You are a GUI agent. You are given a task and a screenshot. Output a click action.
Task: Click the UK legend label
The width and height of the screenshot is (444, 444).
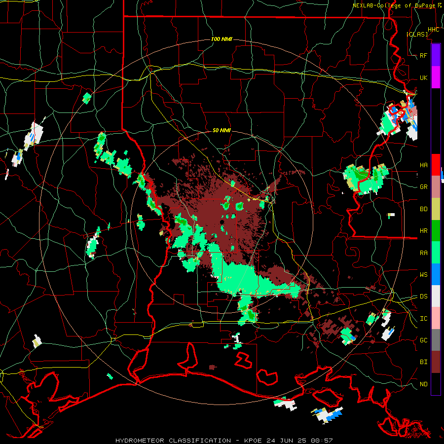coord(423,77)
